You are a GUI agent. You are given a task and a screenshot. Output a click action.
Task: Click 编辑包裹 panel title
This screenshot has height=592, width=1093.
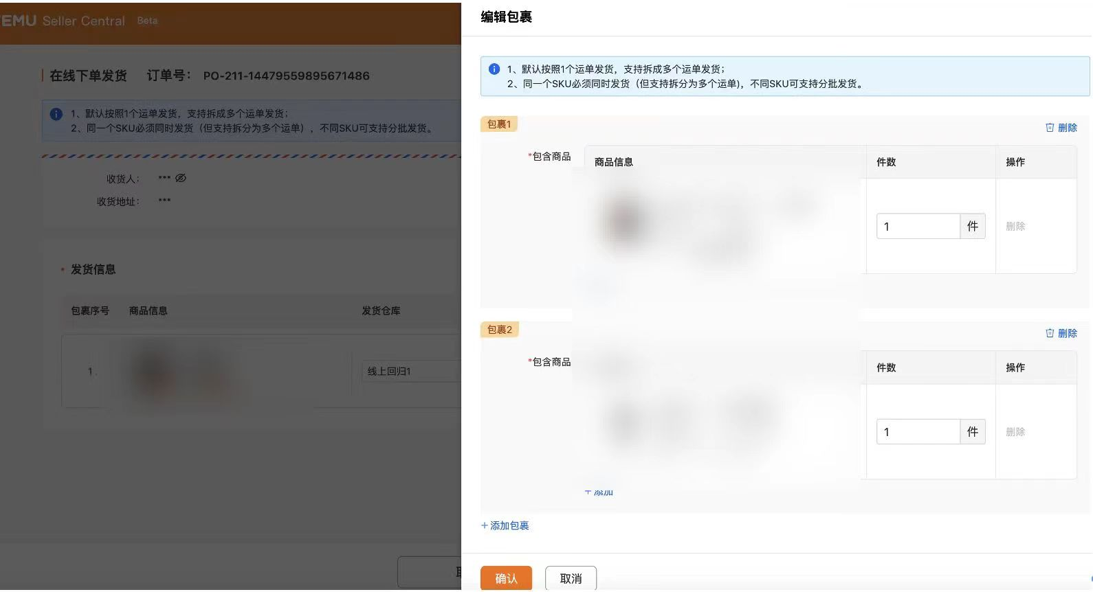[x=506, y=17]
